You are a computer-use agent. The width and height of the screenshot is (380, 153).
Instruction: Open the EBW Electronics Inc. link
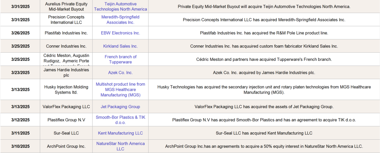click(120, 33)
